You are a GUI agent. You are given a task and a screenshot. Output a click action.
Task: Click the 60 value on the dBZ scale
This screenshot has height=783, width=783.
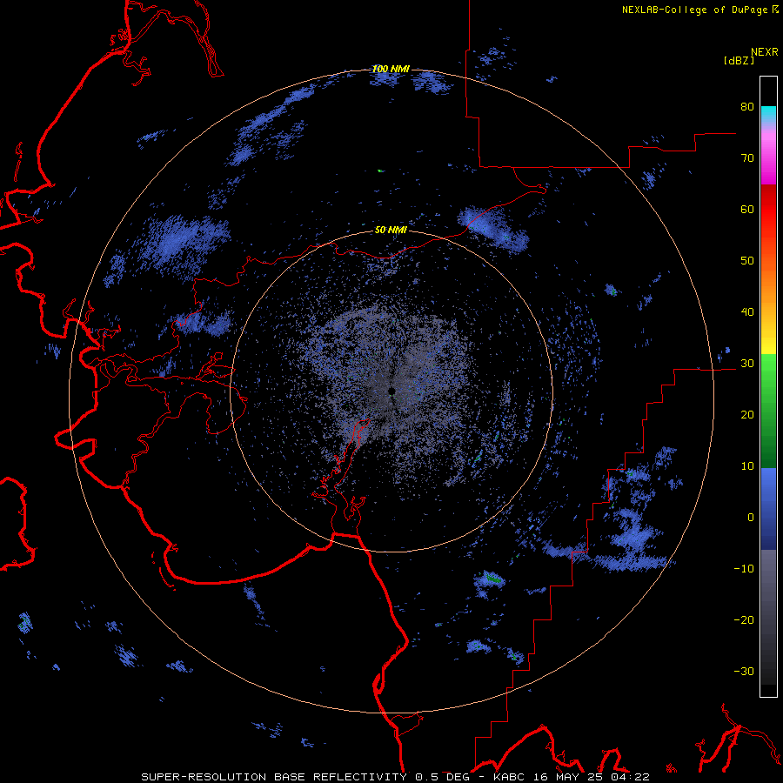(x=747, y=209)
